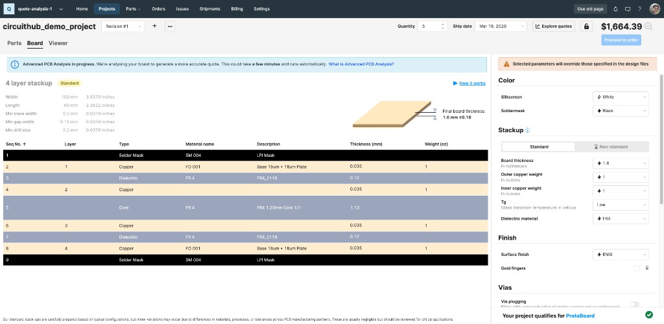Open the user profile avatar

tap(654, 9)
